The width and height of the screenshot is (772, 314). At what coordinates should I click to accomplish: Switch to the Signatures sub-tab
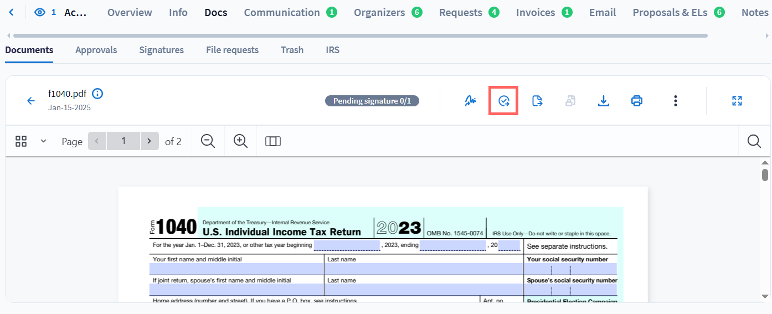pyautogui.click(x=161, y=50)
